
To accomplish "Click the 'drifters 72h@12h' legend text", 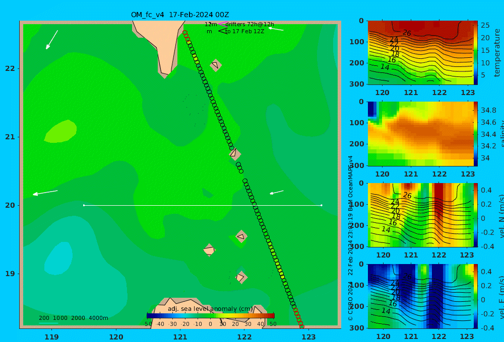I will pos(249,24).
